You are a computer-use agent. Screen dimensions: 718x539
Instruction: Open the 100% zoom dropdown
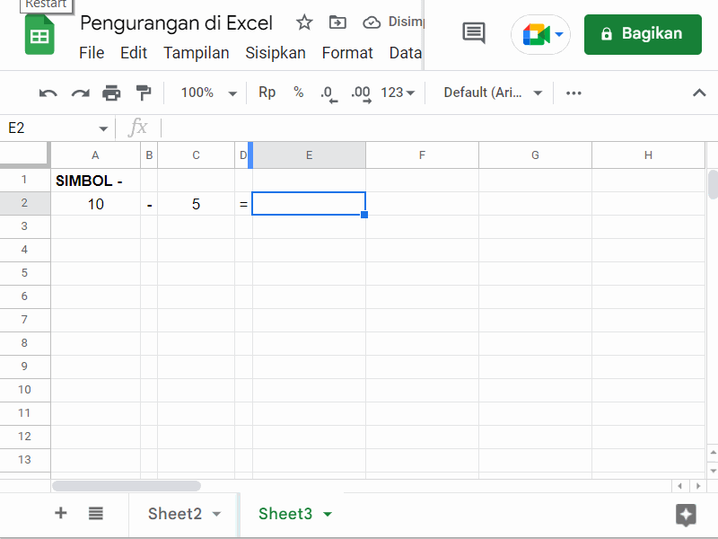pyautogui.click(x=209, y=93)
